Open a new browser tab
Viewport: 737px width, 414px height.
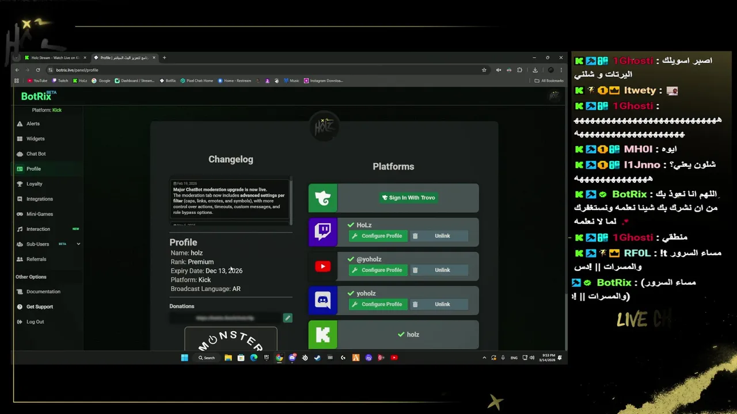pyautogui.click(x=164, y=57)
